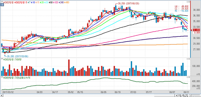201x97 pixels.
Task: Adjust the chart zoom slider handle
Action: pyautogui.click(x=191, y=95)
